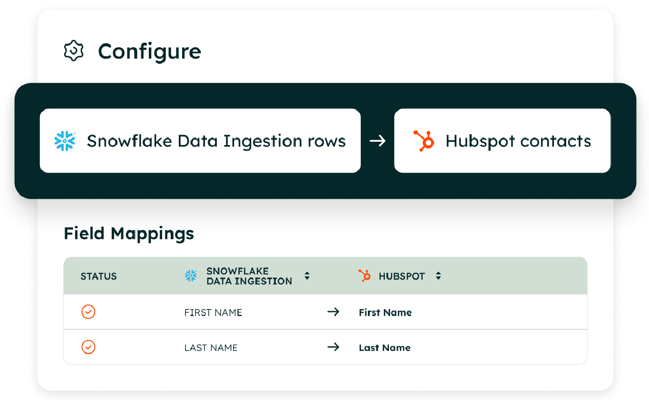Viewport: 649px width, 400px height.
Task: Click the arrow between source and destination
Action: [378, 141]
